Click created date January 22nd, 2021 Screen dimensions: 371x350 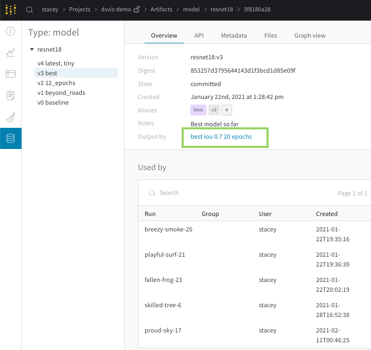pos(237,97)
